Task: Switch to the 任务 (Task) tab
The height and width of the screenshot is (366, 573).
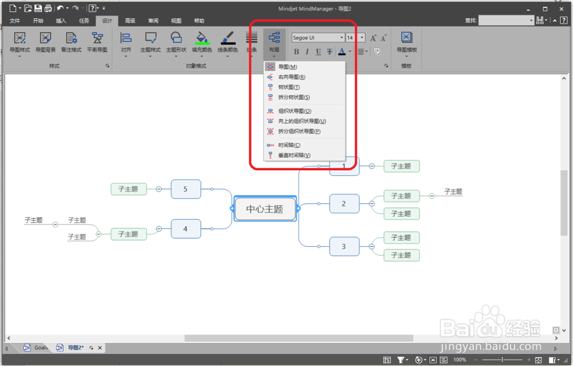Action: tap(84, 21)
